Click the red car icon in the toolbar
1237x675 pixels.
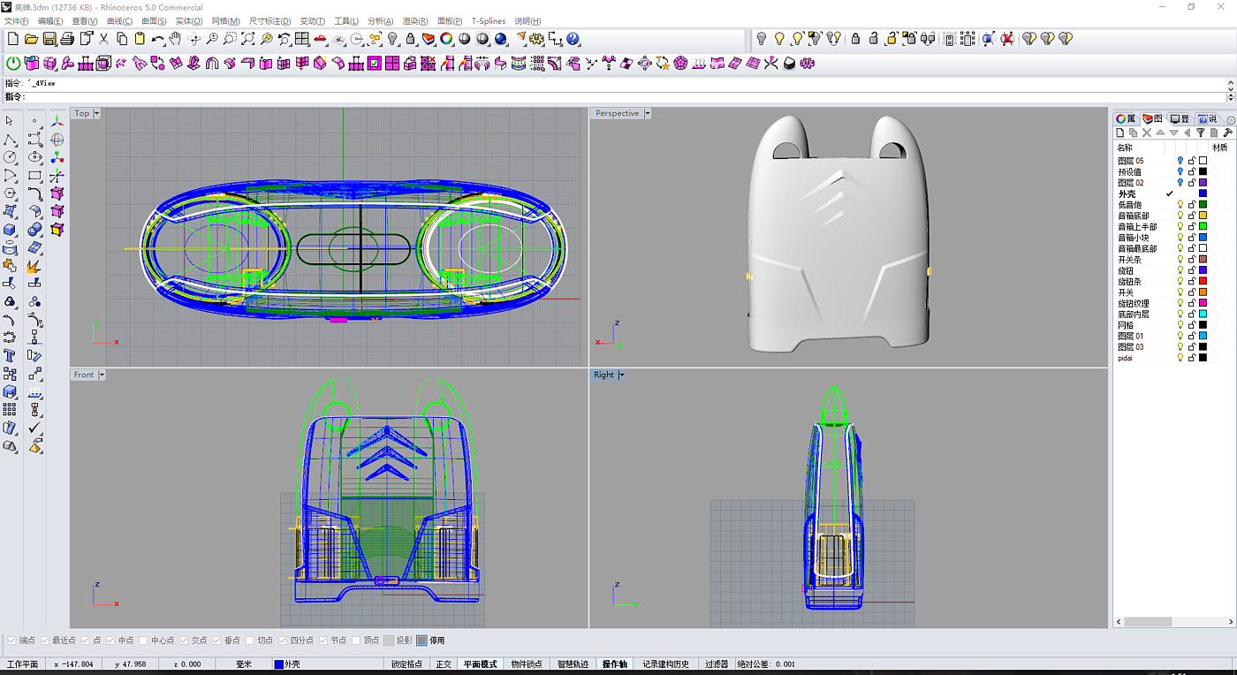pyautogui.click(x=320, y=39)
